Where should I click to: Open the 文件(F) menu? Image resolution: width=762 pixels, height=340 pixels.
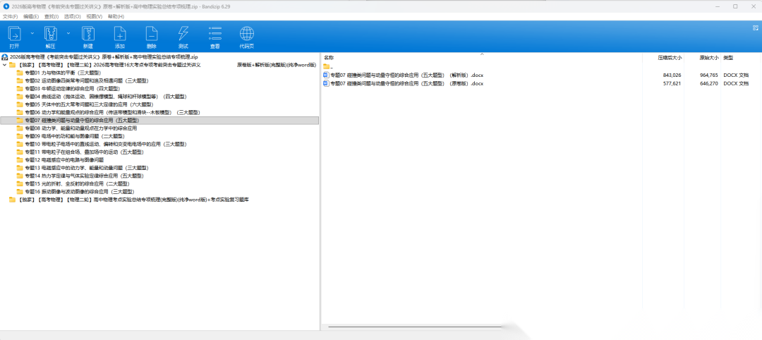pos(10,16)
